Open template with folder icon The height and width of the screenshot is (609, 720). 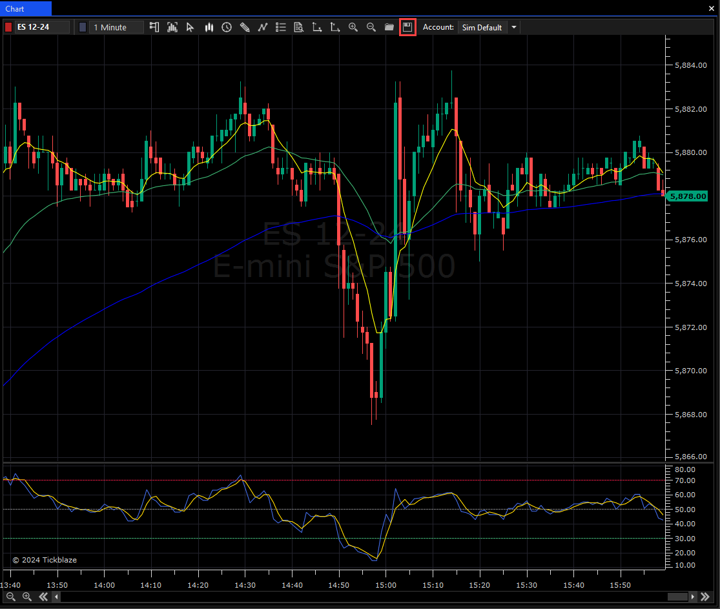point(389,27)
